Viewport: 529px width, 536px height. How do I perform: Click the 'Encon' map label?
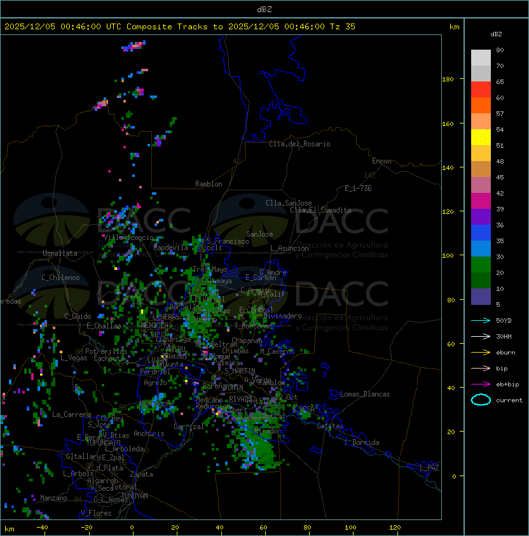[381, 161]
